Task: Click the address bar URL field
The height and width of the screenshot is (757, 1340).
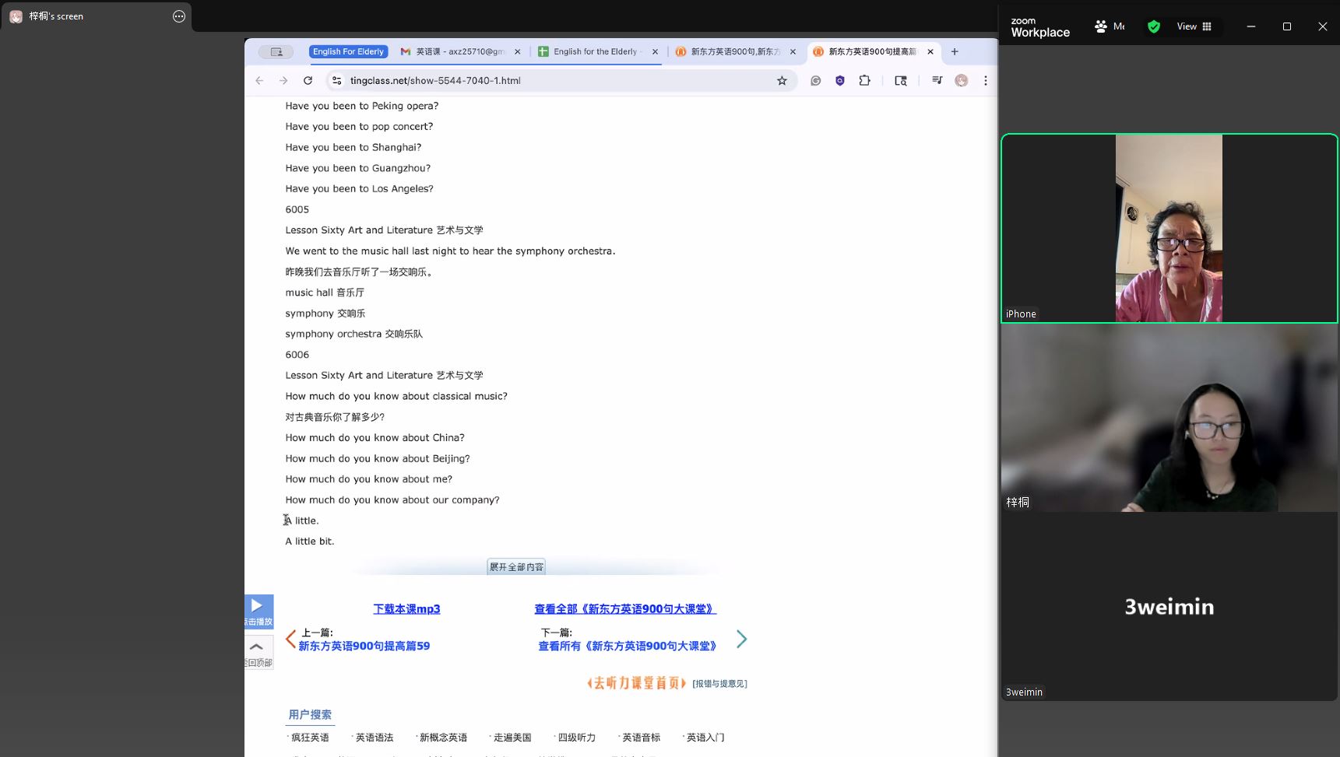Action: click(x=545, y=81)
